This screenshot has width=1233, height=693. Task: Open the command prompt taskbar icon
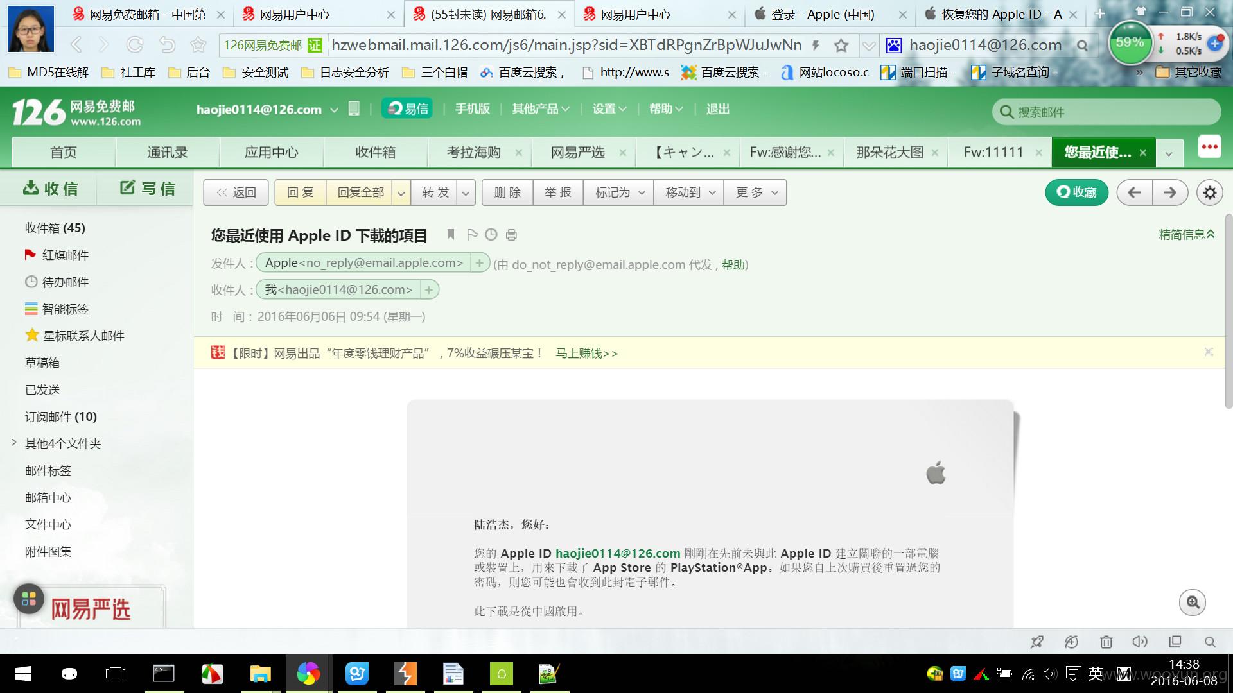164,674
